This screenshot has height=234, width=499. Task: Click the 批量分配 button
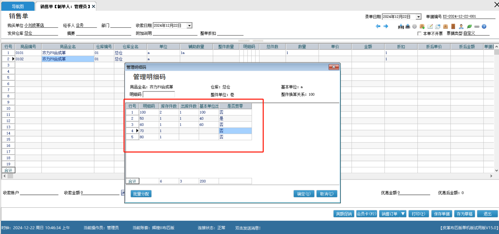(x=141, y=194)
